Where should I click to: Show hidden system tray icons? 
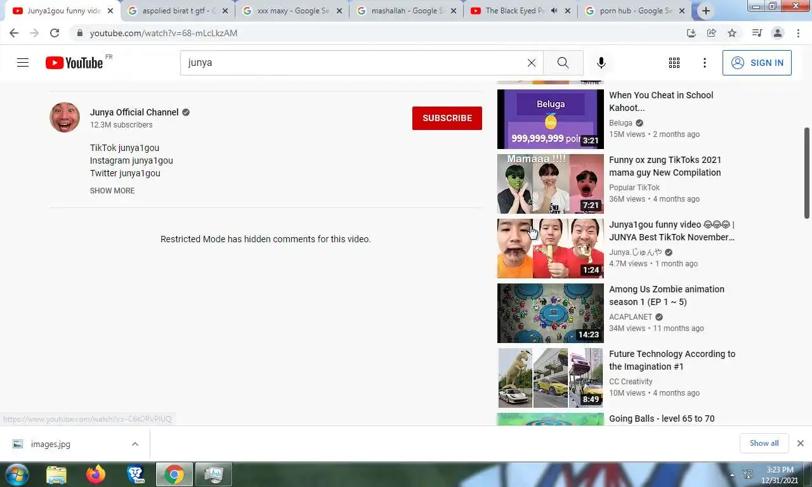pyautogui.click(x=732, y=474)
